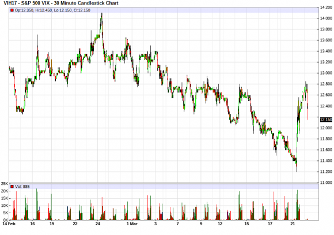Click the 5K volume axis label
This screenshot has width=334, height=235.
[5, 213]
